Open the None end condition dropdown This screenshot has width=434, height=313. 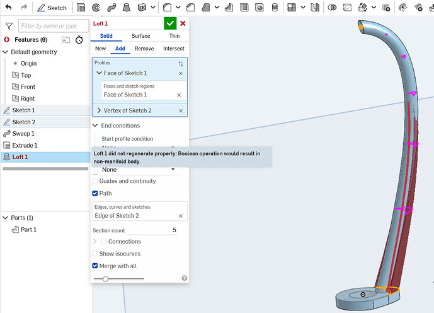[139, 169]
